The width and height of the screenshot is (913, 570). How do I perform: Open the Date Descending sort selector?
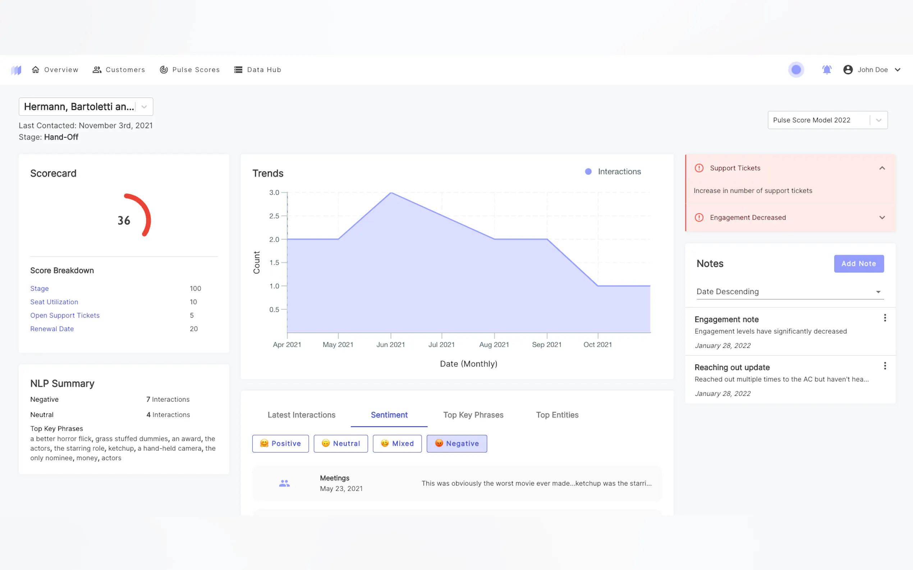click(790, 292)
